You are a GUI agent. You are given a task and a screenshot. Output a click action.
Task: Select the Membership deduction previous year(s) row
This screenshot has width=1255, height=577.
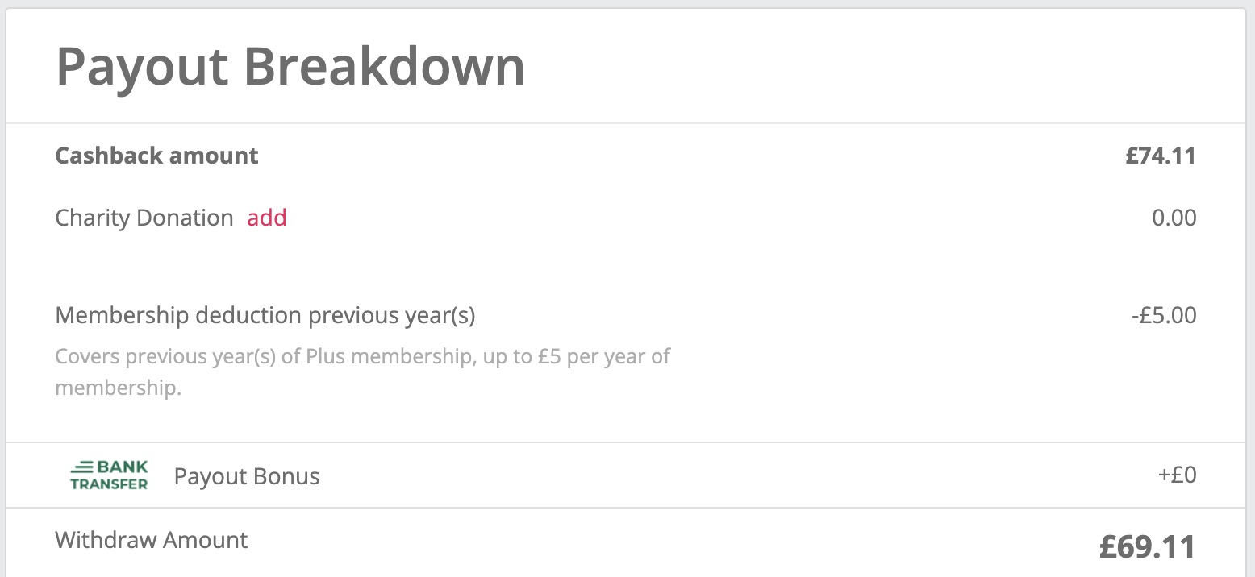pos(265,315)
